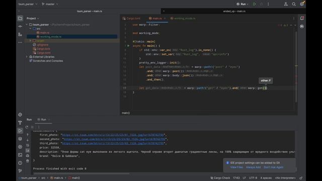Click Cargo Check status bar widget
322x181 pixels.
(220, 178)
